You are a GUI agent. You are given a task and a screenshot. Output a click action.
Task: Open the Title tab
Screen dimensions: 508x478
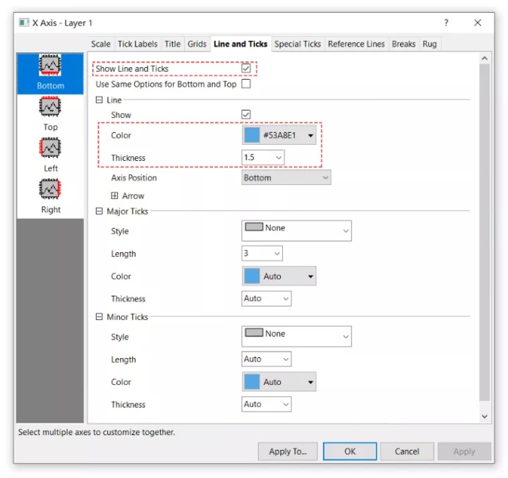point(172,44)
